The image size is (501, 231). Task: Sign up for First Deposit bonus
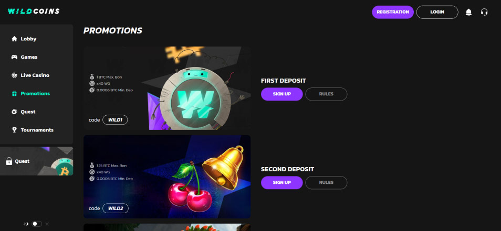pos(282,94)
